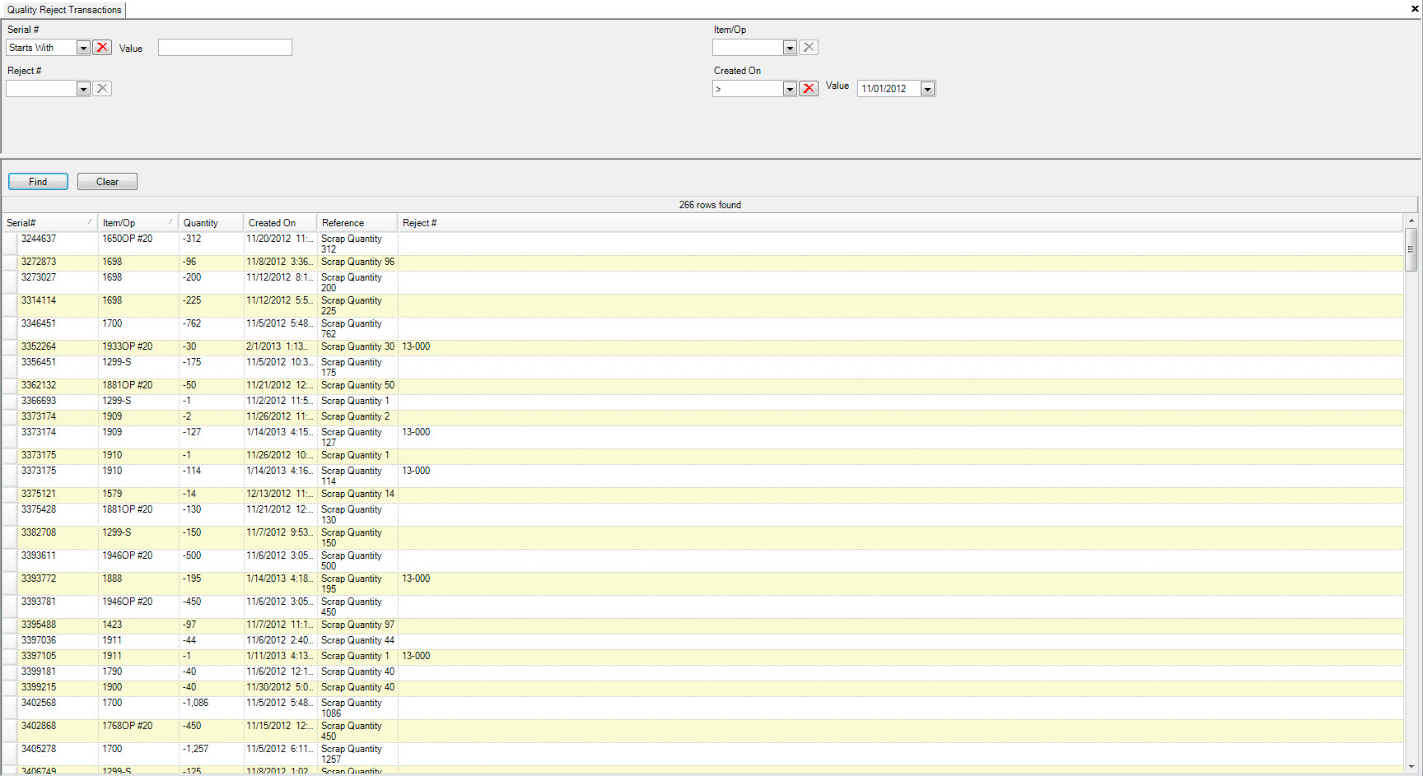Select row with serial 3399215
Image resolution: width=1423 pixels, height=776 pixels.
[x=702, y=688]
